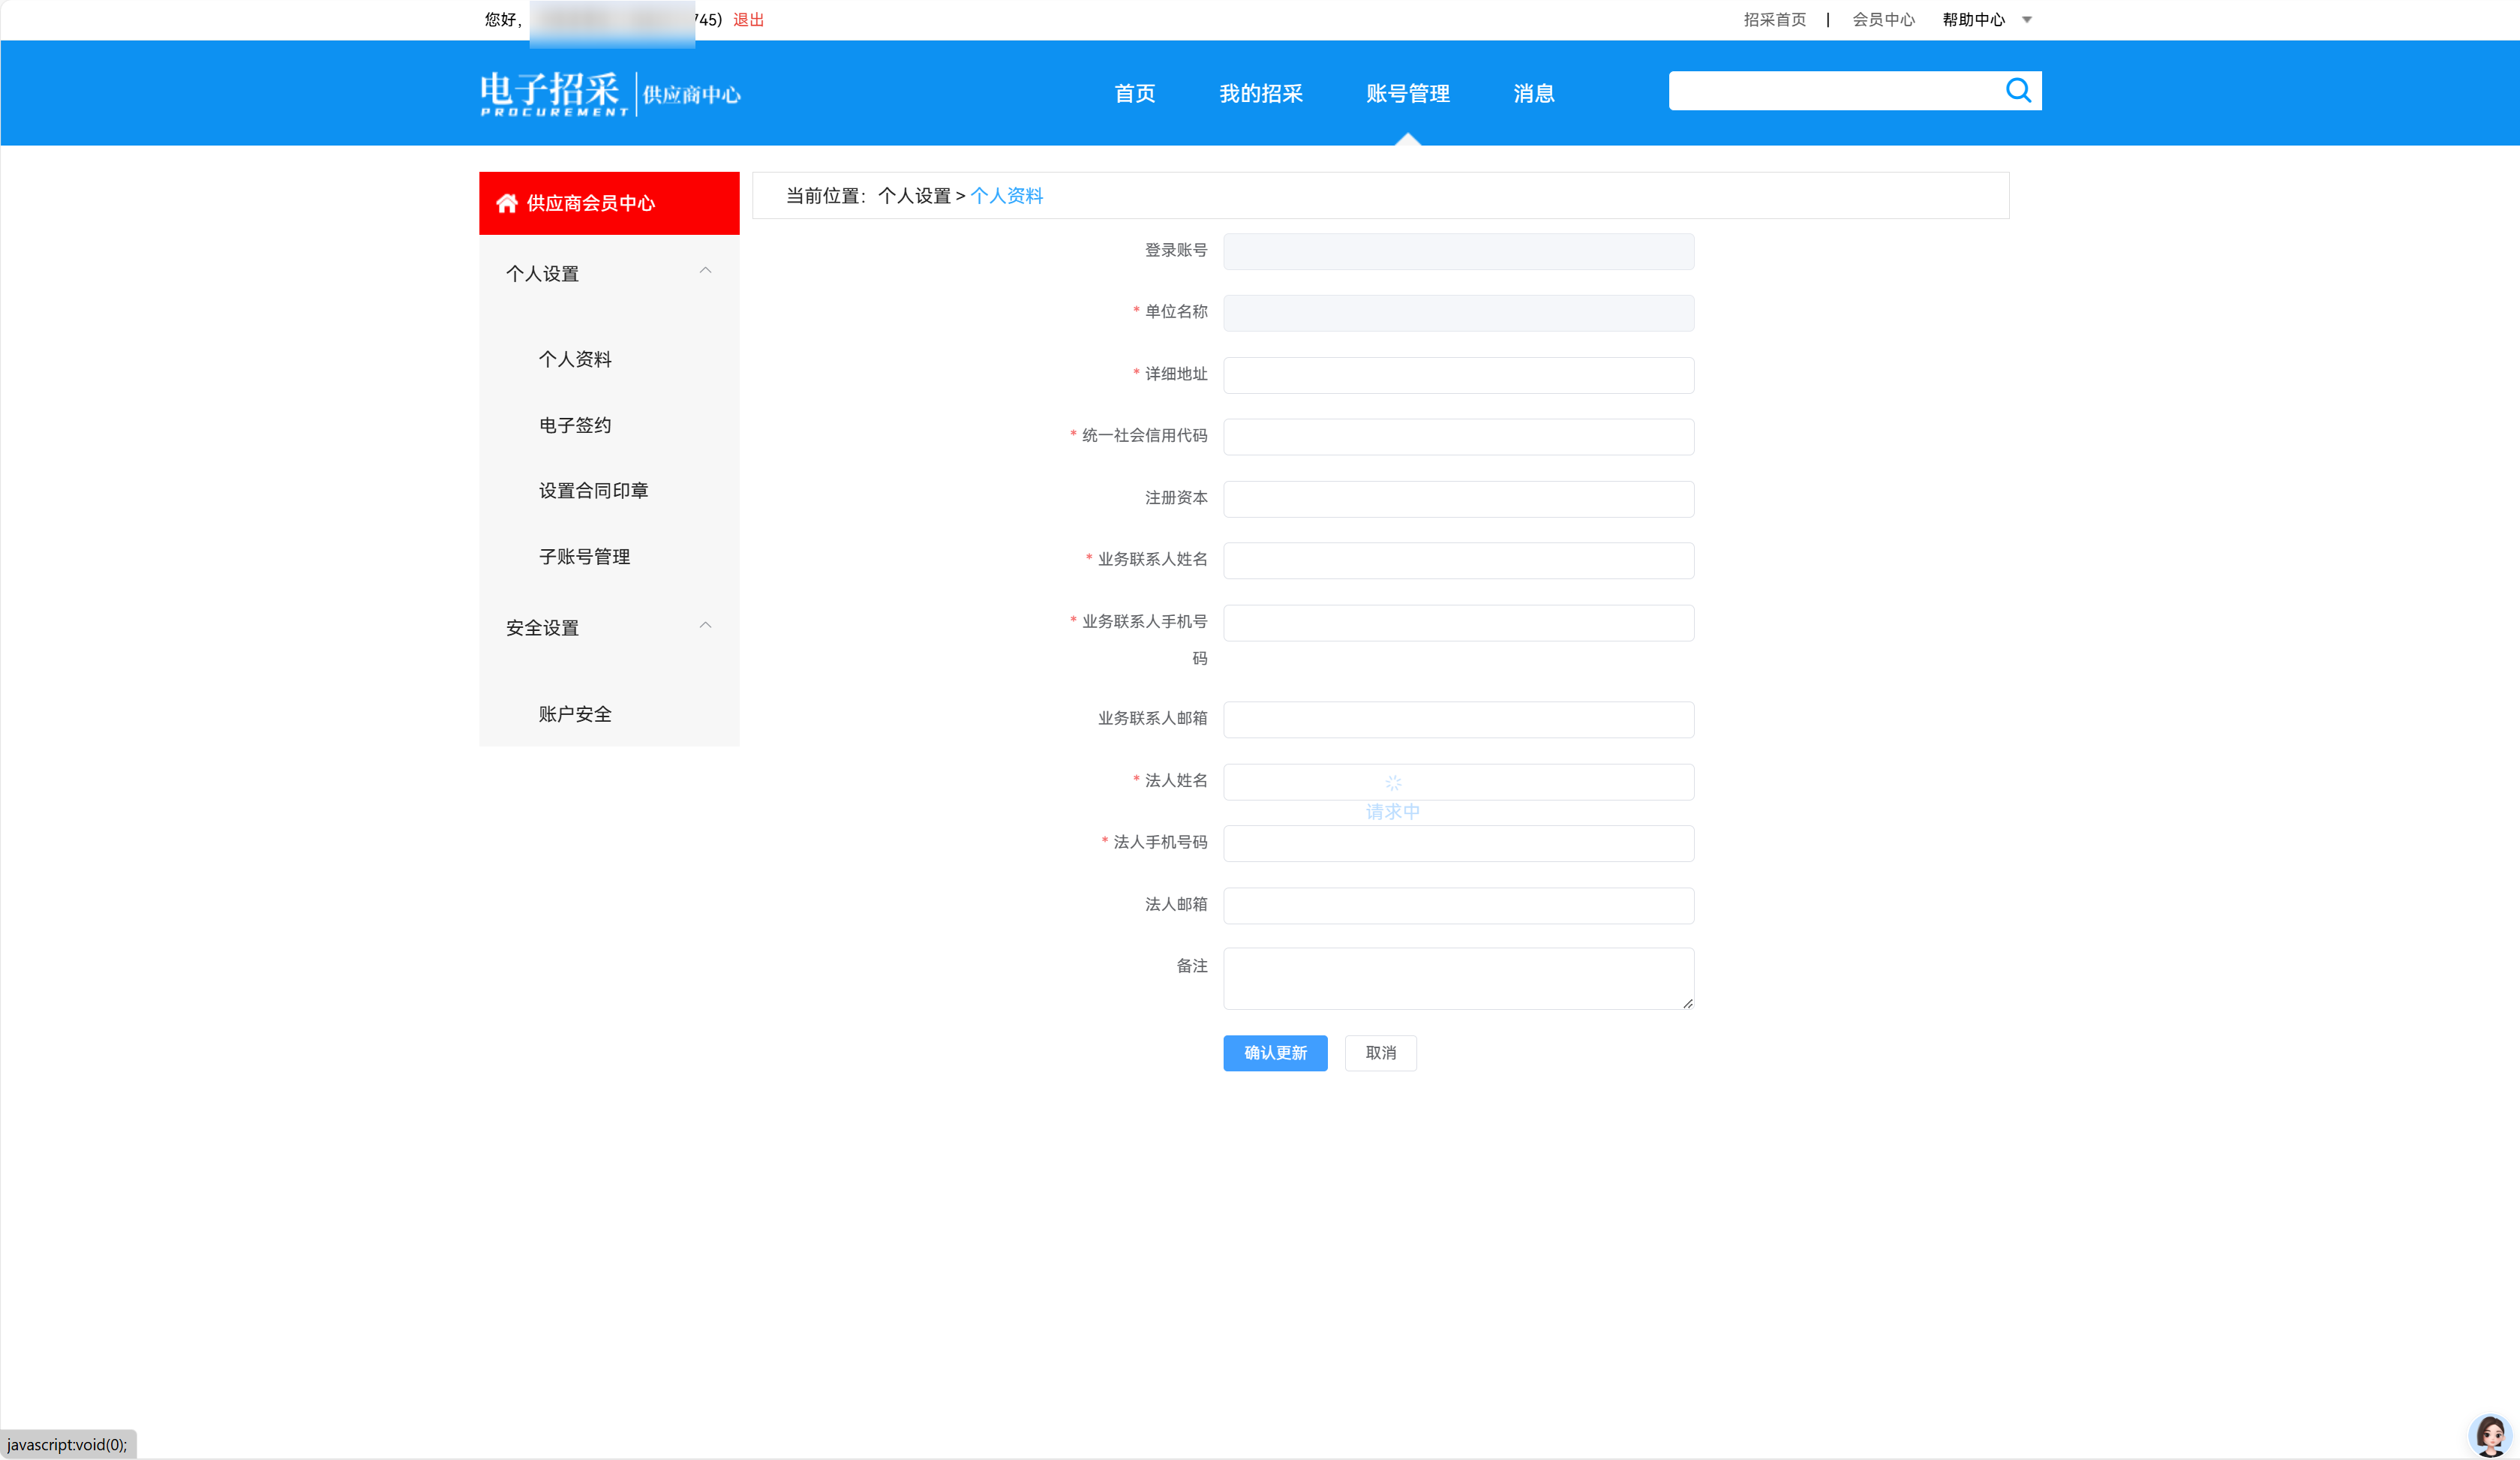
Task: Open the 帮助中心 dropdown arrow
Action: tap(2027, 20)
